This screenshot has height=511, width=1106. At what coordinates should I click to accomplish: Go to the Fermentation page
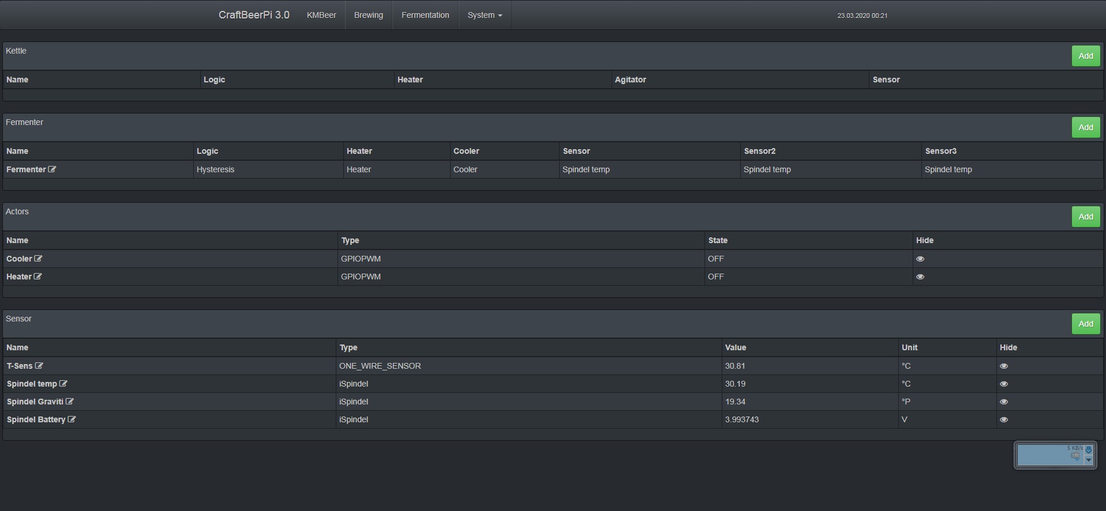[425, 15]
